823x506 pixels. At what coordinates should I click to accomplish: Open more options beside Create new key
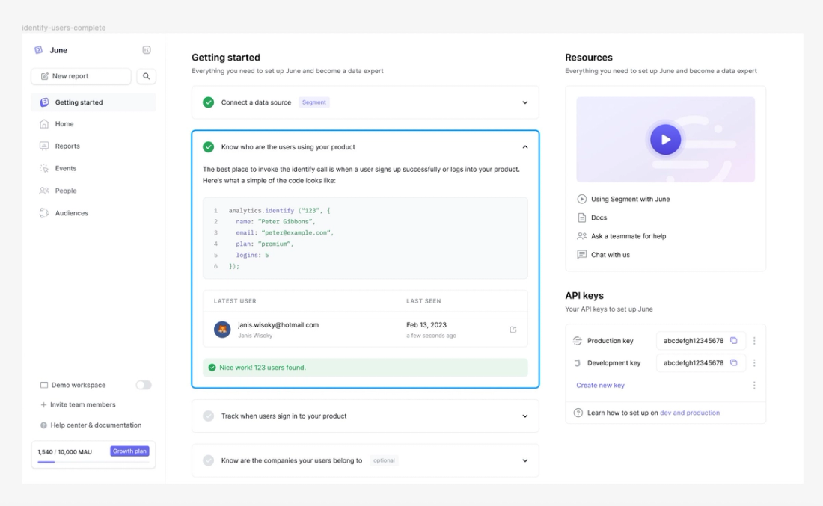[754, 386]
